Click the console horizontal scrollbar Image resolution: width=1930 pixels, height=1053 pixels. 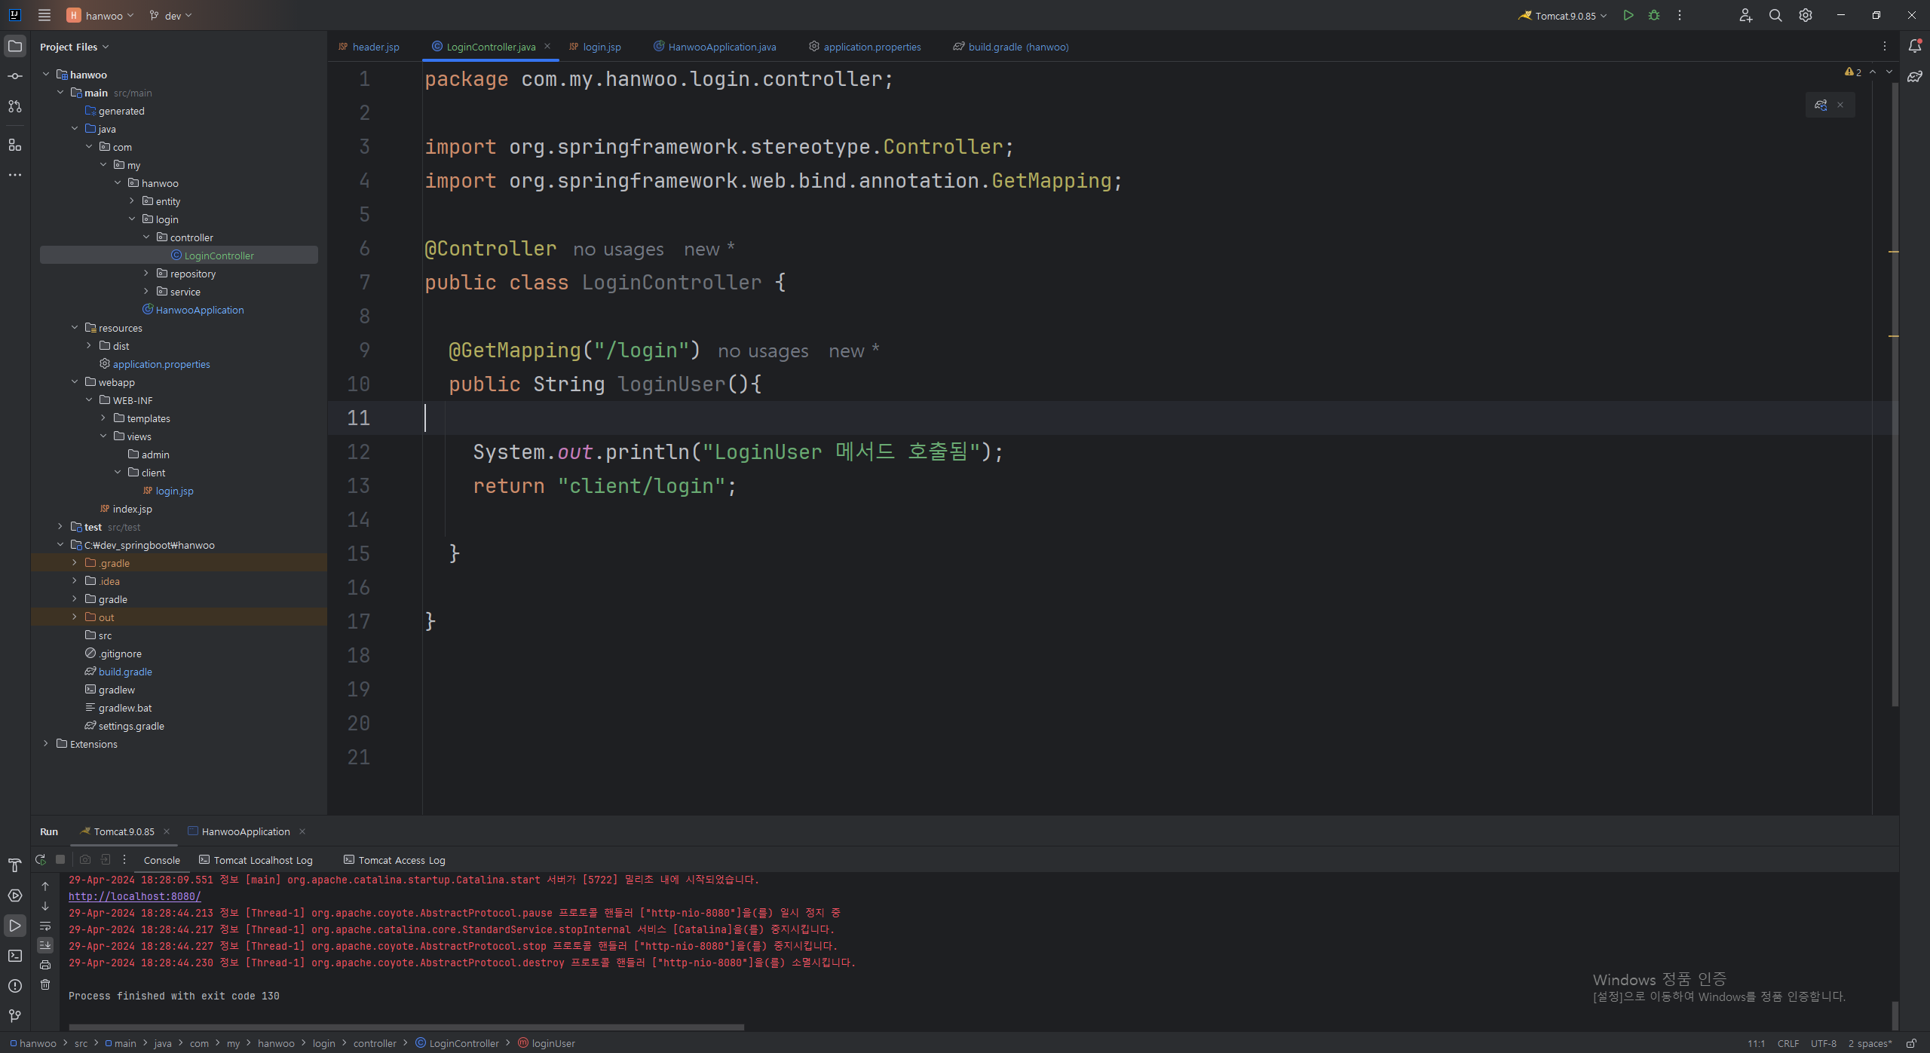(407, 1027)
